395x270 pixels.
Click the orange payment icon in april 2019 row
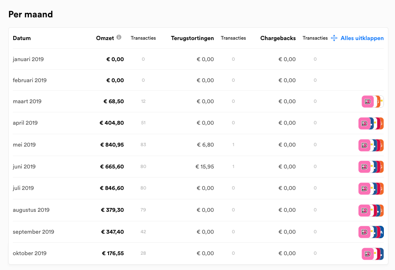(382, 123)
